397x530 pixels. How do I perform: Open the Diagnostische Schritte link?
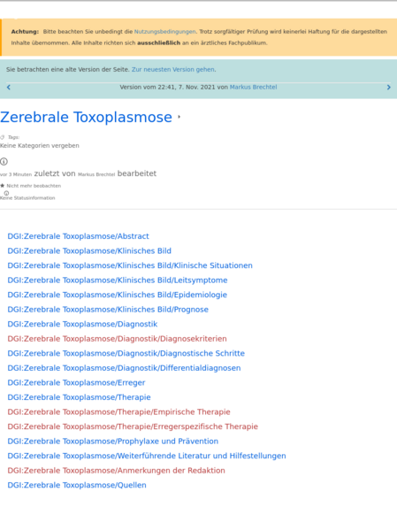pyautogui.click(x=126, y=353)
